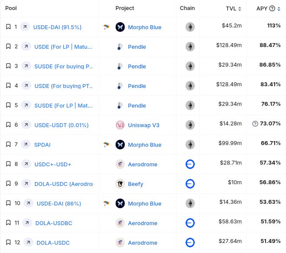Screen dimensions: 286x253
Task: Click Base chain icon in USDC+-USD+ row
Action: [x=190, y=164]
